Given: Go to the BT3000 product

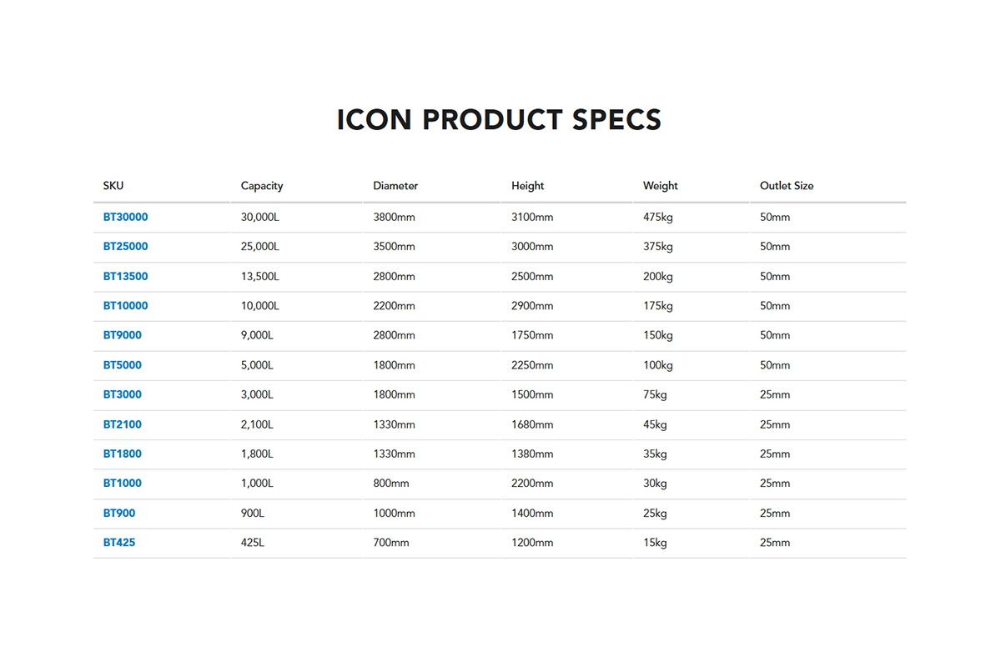Looking at the screenshot, I should pyautogui.click(x=122, y=394).
